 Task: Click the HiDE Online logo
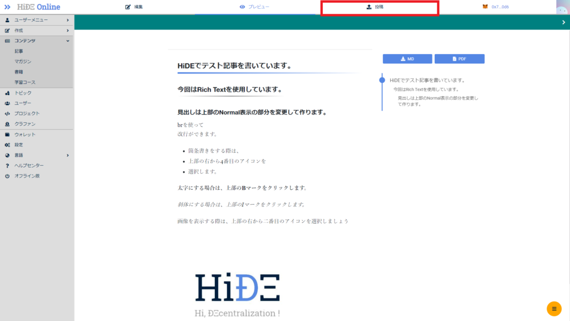[38, 7]
